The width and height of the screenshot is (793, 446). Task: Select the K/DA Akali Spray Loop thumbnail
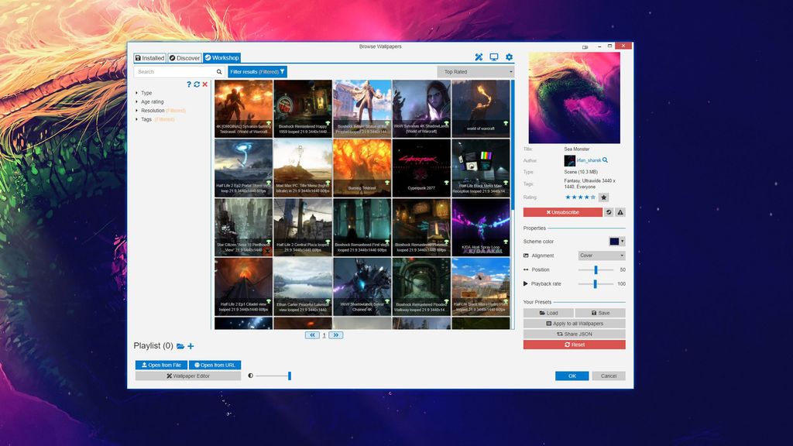coord(480,227)
